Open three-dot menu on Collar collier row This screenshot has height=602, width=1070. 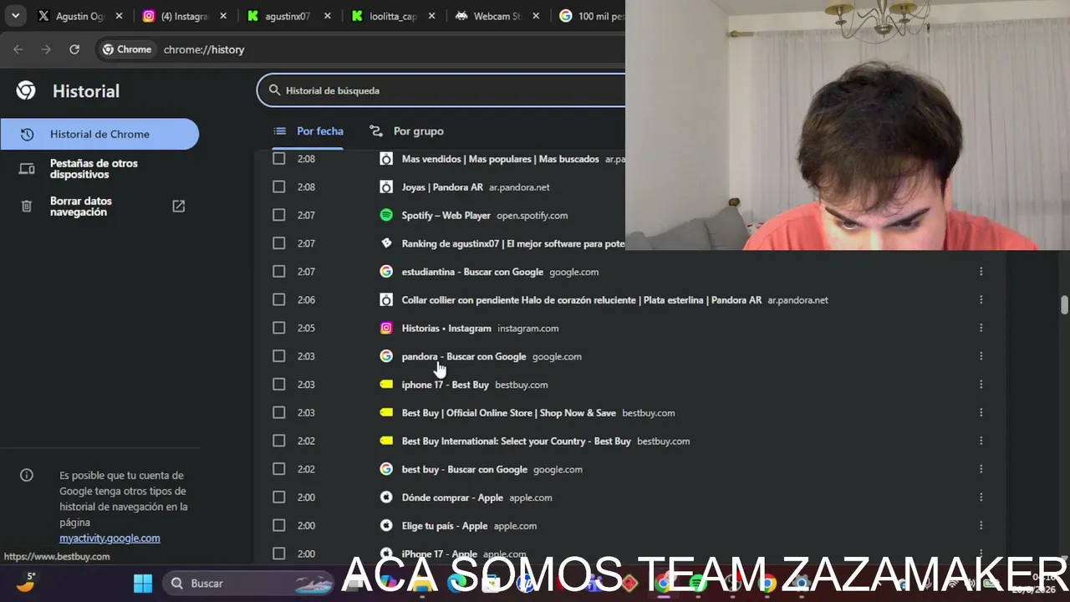point(981,299)
